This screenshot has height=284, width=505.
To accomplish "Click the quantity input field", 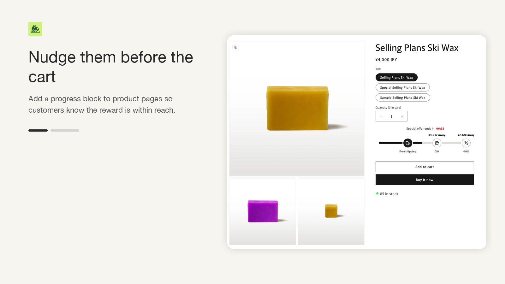I will [391, 116].
